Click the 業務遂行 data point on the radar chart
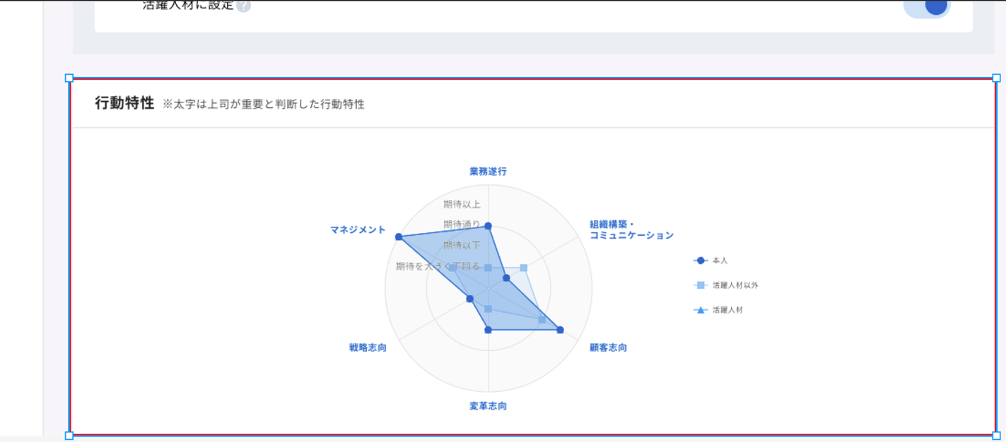Screen dimensions: 1006x442 tap(488, 227)
